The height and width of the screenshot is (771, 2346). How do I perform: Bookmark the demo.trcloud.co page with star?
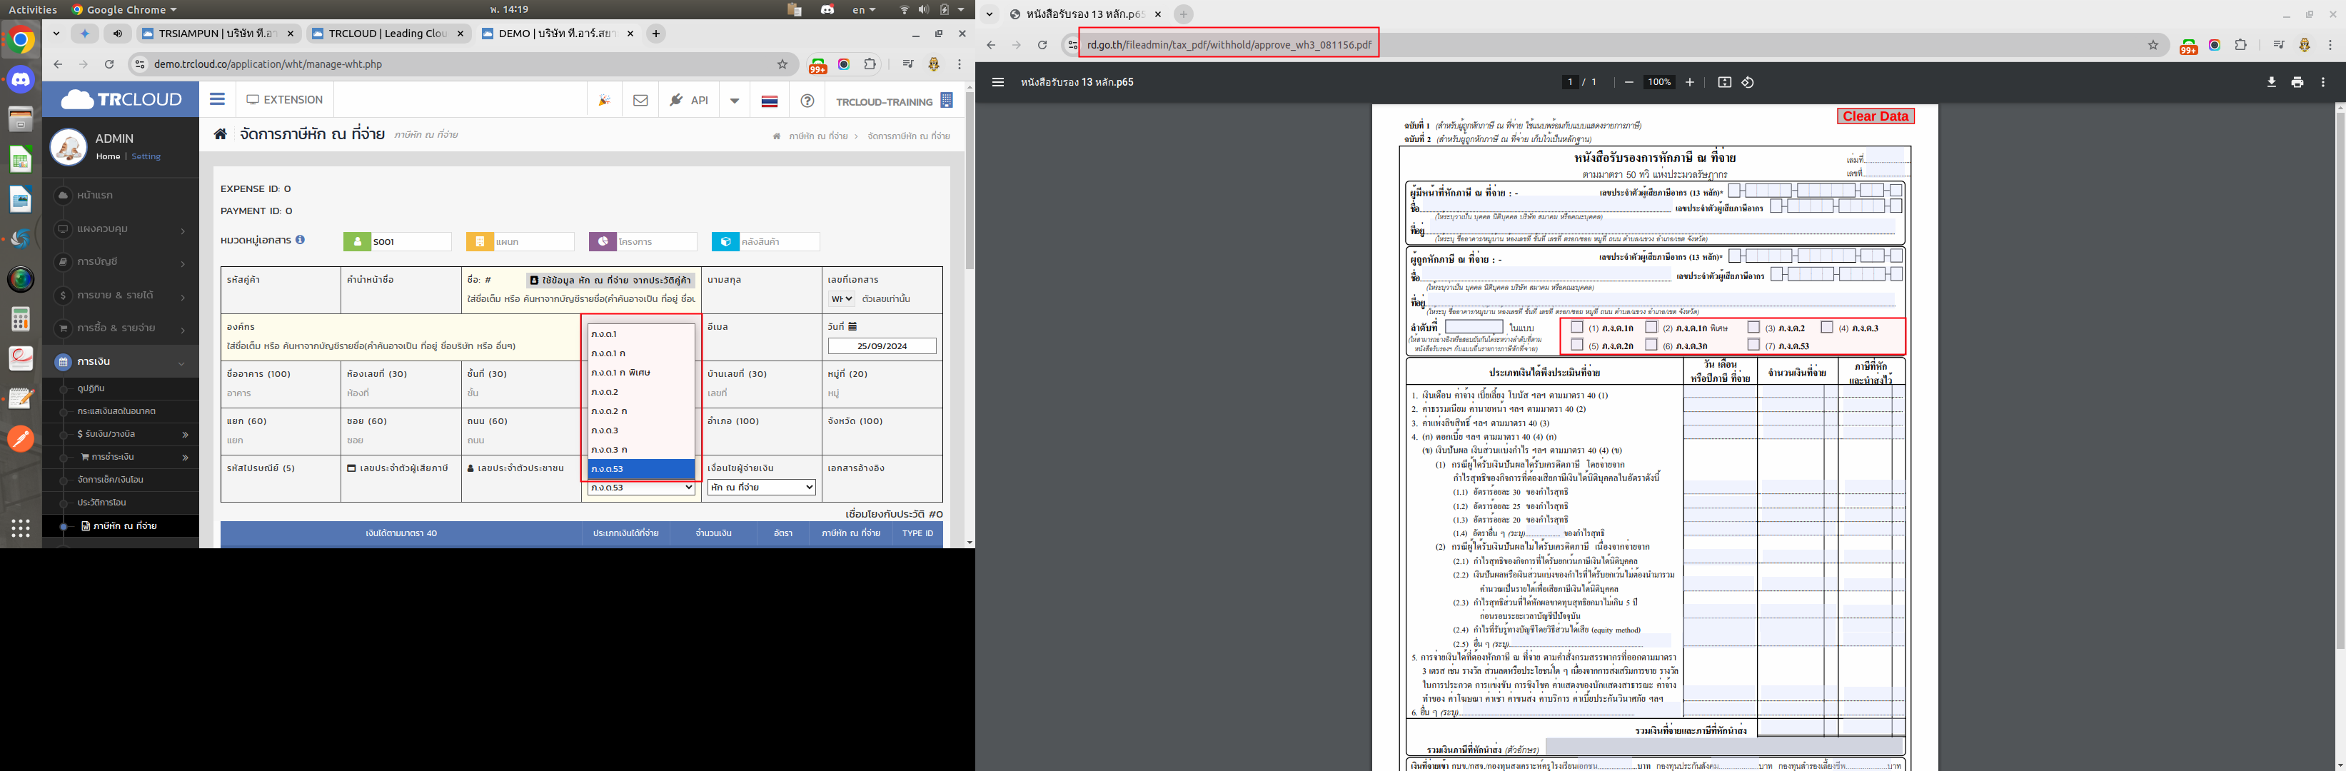tap(782, 64)
